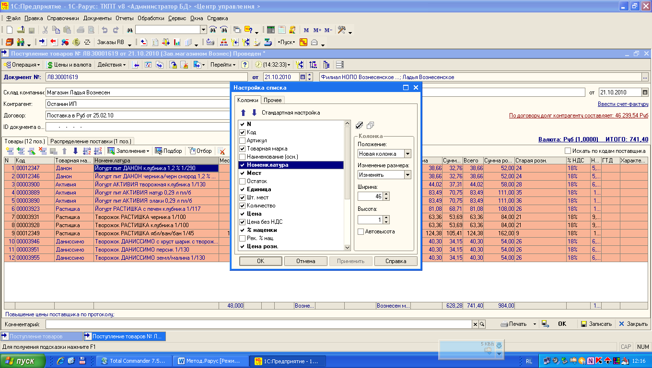This screenshot has height=368, width=652.
Task: Expand the Печать dropdown arrow
Action: coord(535,324)
